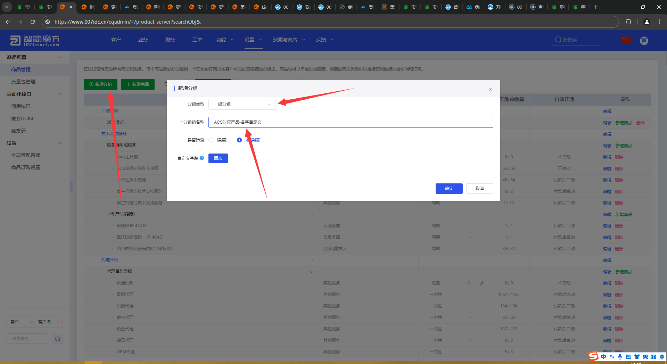The width and height of the screenshot is (667, 364).
Task: Click the 取消 cancel button
Action: 480,189
